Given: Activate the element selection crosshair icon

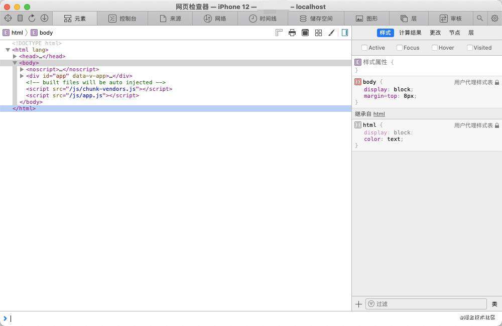Looking at the screenshot, I should click(8, 18).
